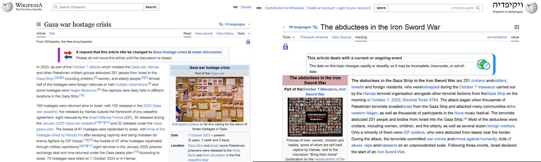Switch to the conversation tab

(497, 37)
